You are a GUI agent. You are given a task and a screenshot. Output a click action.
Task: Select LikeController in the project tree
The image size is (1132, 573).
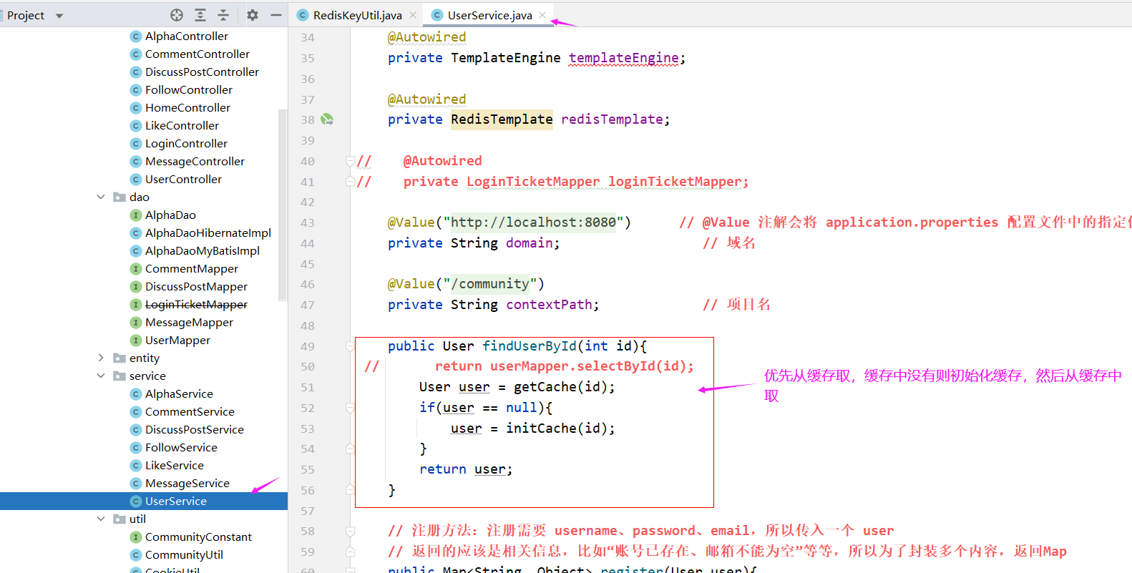coord(182,125)
